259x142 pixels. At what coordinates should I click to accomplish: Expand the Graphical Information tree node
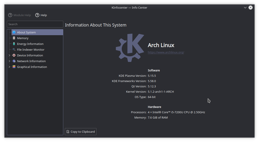(9, 67)
